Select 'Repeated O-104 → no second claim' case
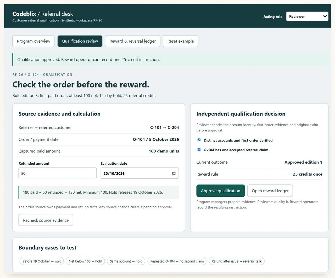The height and width of the screenshot is (278, 335). click(x=177, y=261)
